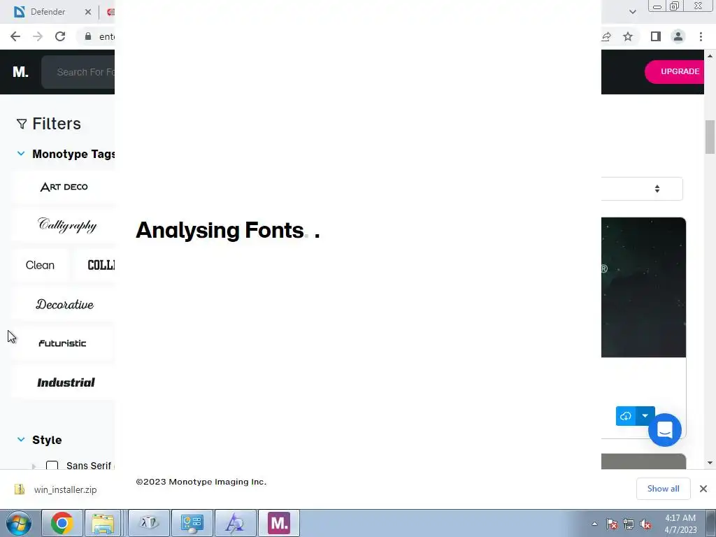Click the dark starry font card thumbnail
The width and height of the screenshot is (716, 537).
pyautogui.click(x=643, y=287)
